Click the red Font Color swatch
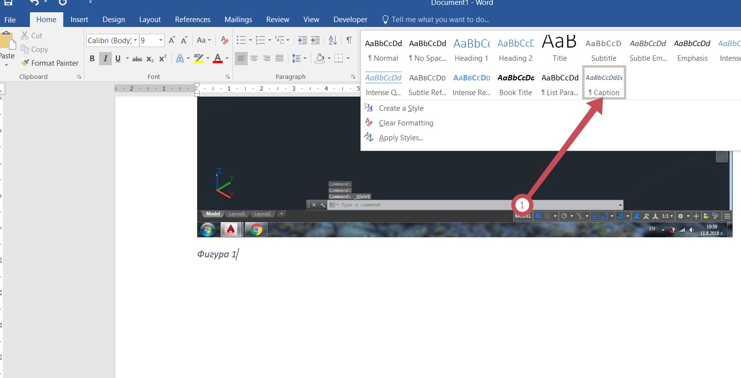 pos(218,59)
